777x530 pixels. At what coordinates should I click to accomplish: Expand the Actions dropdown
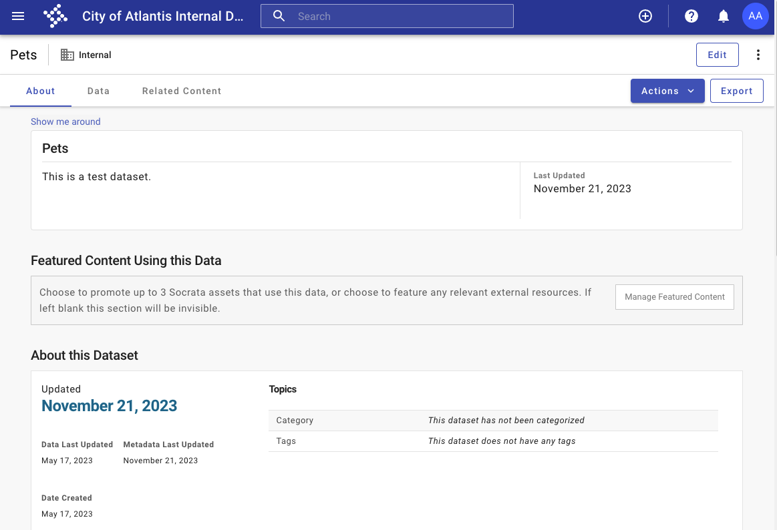[667, 91]
